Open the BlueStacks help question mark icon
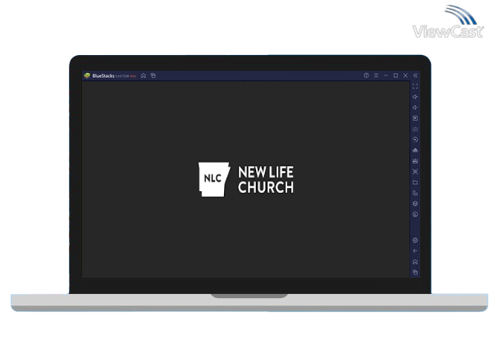The width and height of the screenshot is (494, 340). [366, 76]
